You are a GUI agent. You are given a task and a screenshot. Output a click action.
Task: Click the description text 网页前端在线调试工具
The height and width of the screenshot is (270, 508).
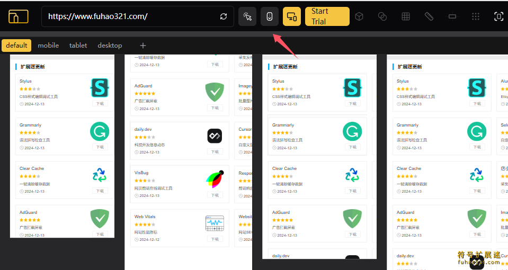[153, 188]
